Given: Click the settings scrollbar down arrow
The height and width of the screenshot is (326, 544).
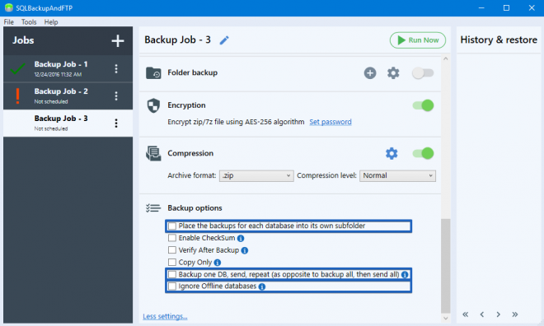Looking at the screenshot, I should coord(445,319).
